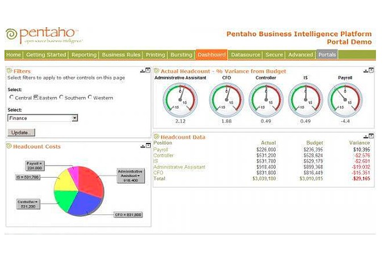Click the Filters panel swirl icon

tap(10, 71)
